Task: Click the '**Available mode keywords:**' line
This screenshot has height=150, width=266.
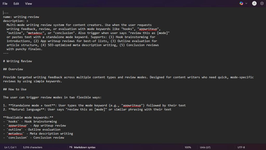Action: point(28,118)
